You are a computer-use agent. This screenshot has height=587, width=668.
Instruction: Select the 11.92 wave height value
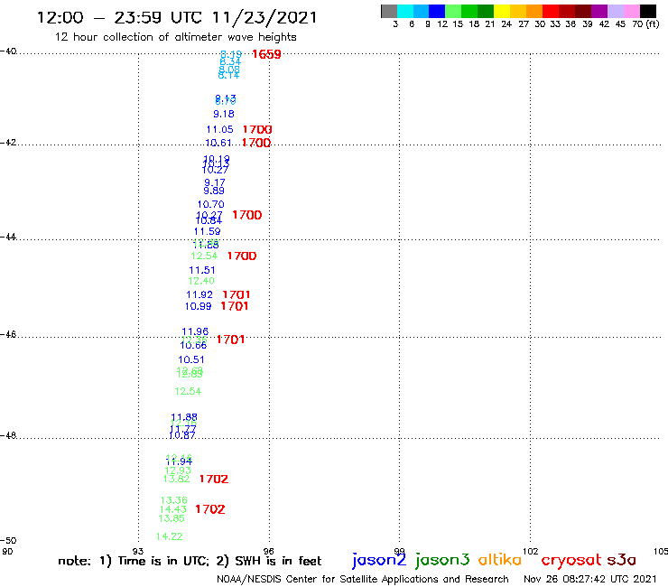point(199,294)
